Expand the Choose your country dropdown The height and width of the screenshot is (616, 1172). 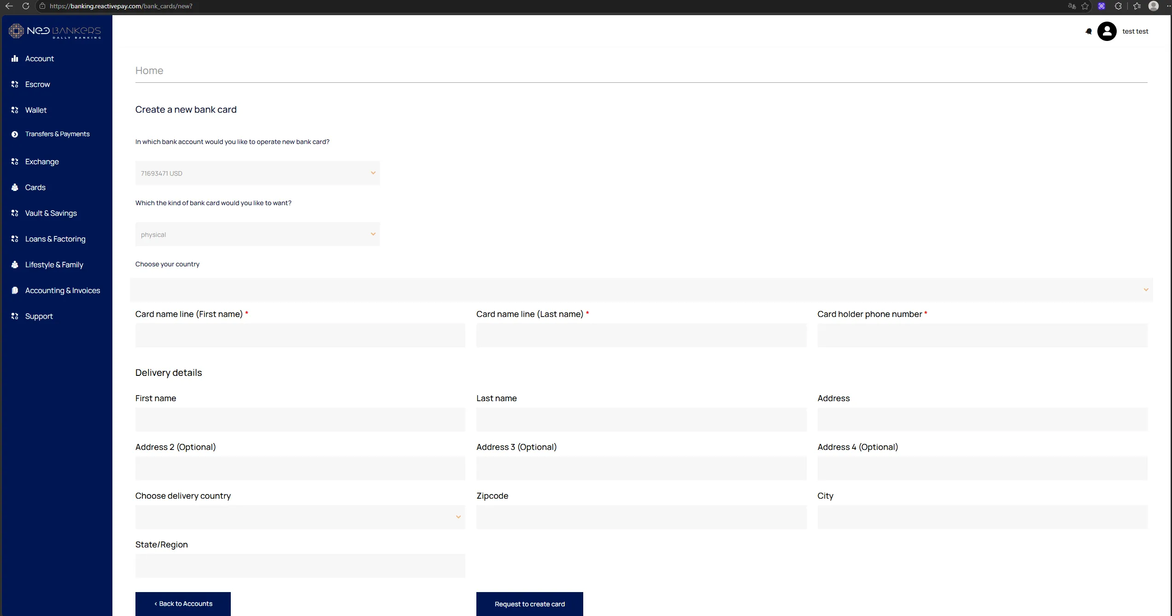(641, 290)
